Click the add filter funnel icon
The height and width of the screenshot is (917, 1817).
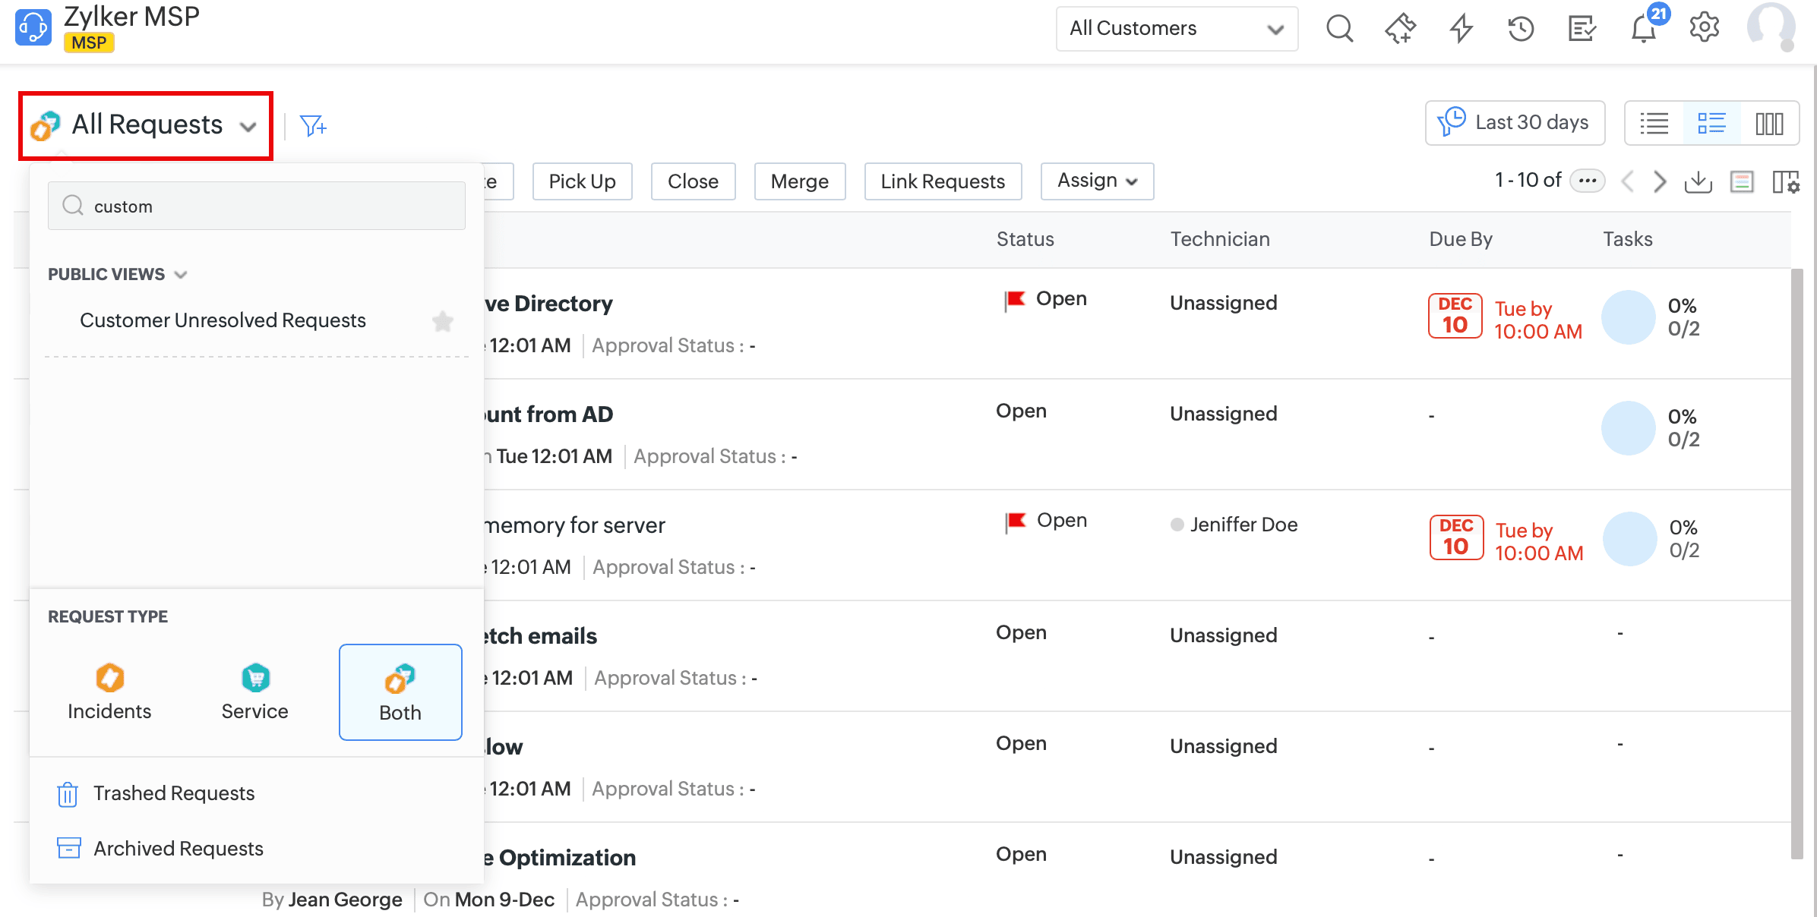313,125
